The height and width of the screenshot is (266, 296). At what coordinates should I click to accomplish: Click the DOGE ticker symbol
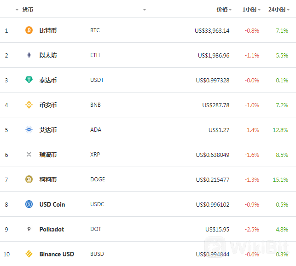click(x=98, y=179)
